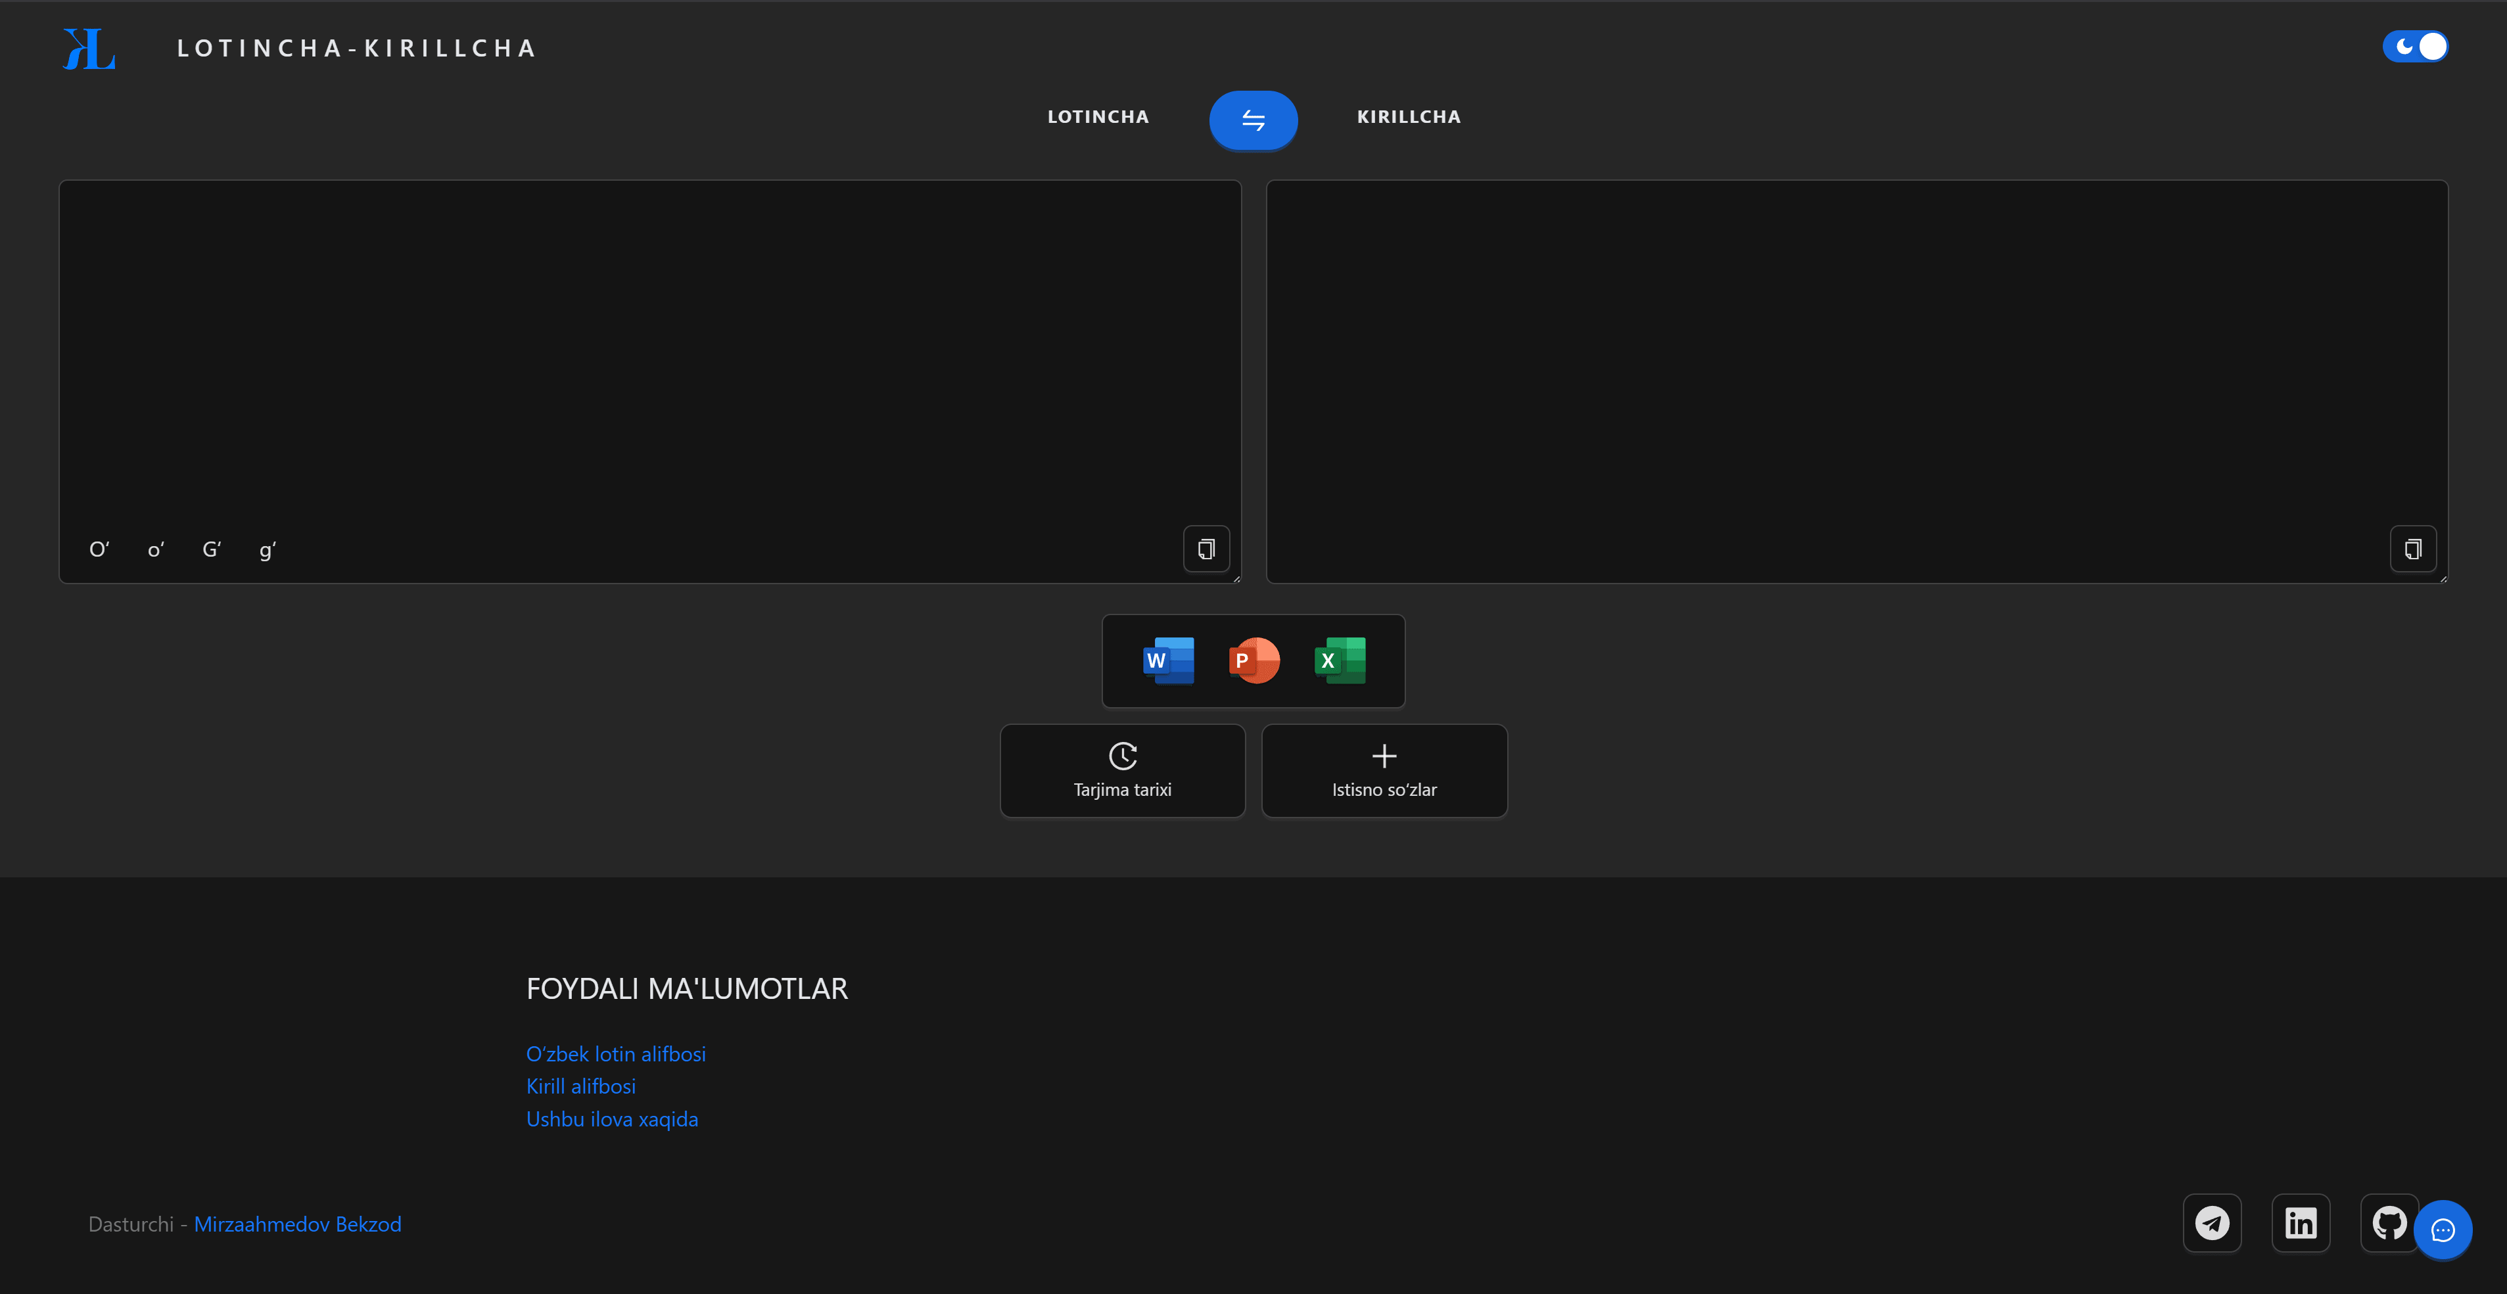Open Istisno so'zlar exception words
This screenshot has width=2507, height=1294.
click(x=1384, y=771)
